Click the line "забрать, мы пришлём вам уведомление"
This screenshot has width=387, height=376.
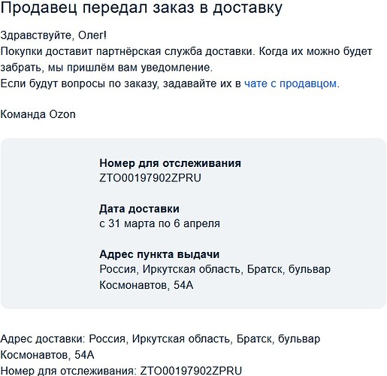tap(107, 68)
